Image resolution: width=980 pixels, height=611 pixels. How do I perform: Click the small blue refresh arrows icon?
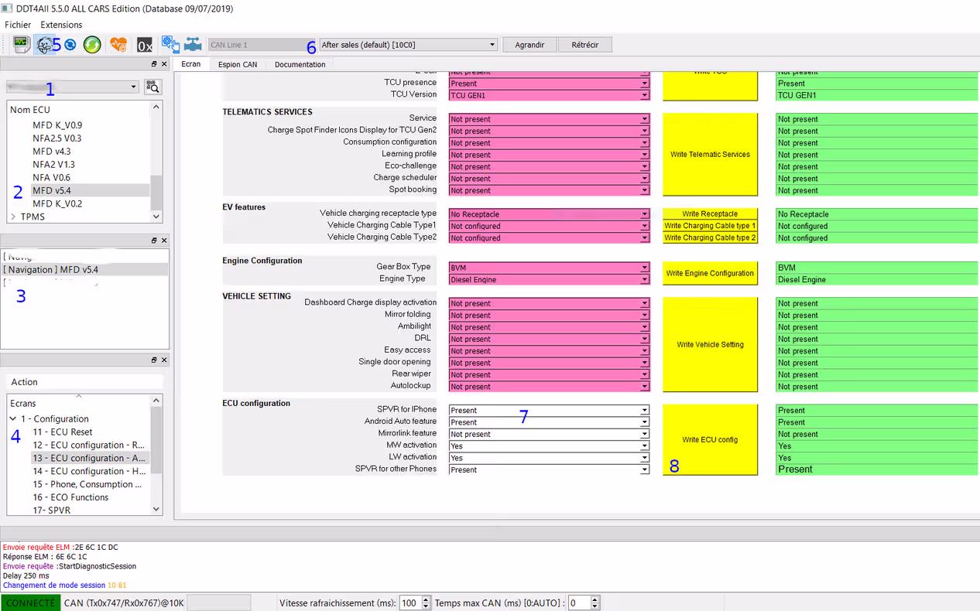[x=70, y=45]
